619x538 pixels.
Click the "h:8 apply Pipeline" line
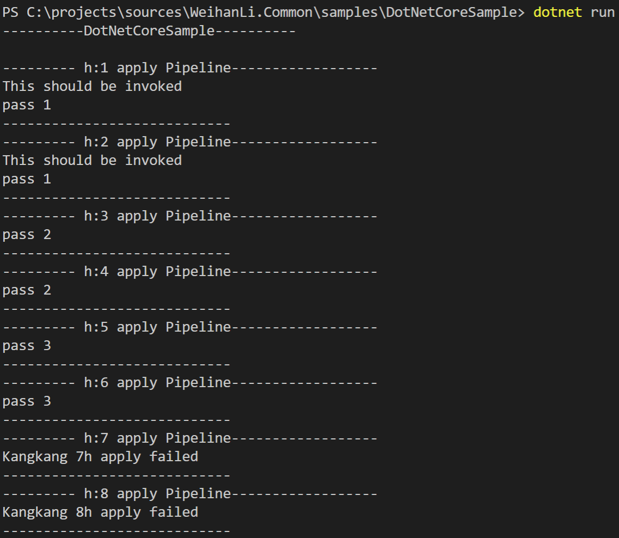tap(157, 494)
